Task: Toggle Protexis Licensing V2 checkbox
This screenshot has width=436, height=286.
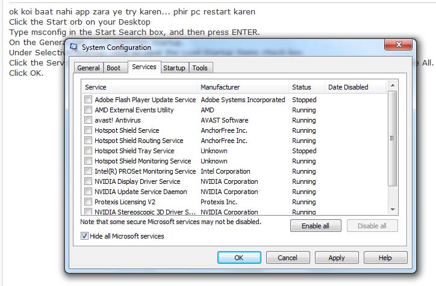Action: (x=88, y=202)
